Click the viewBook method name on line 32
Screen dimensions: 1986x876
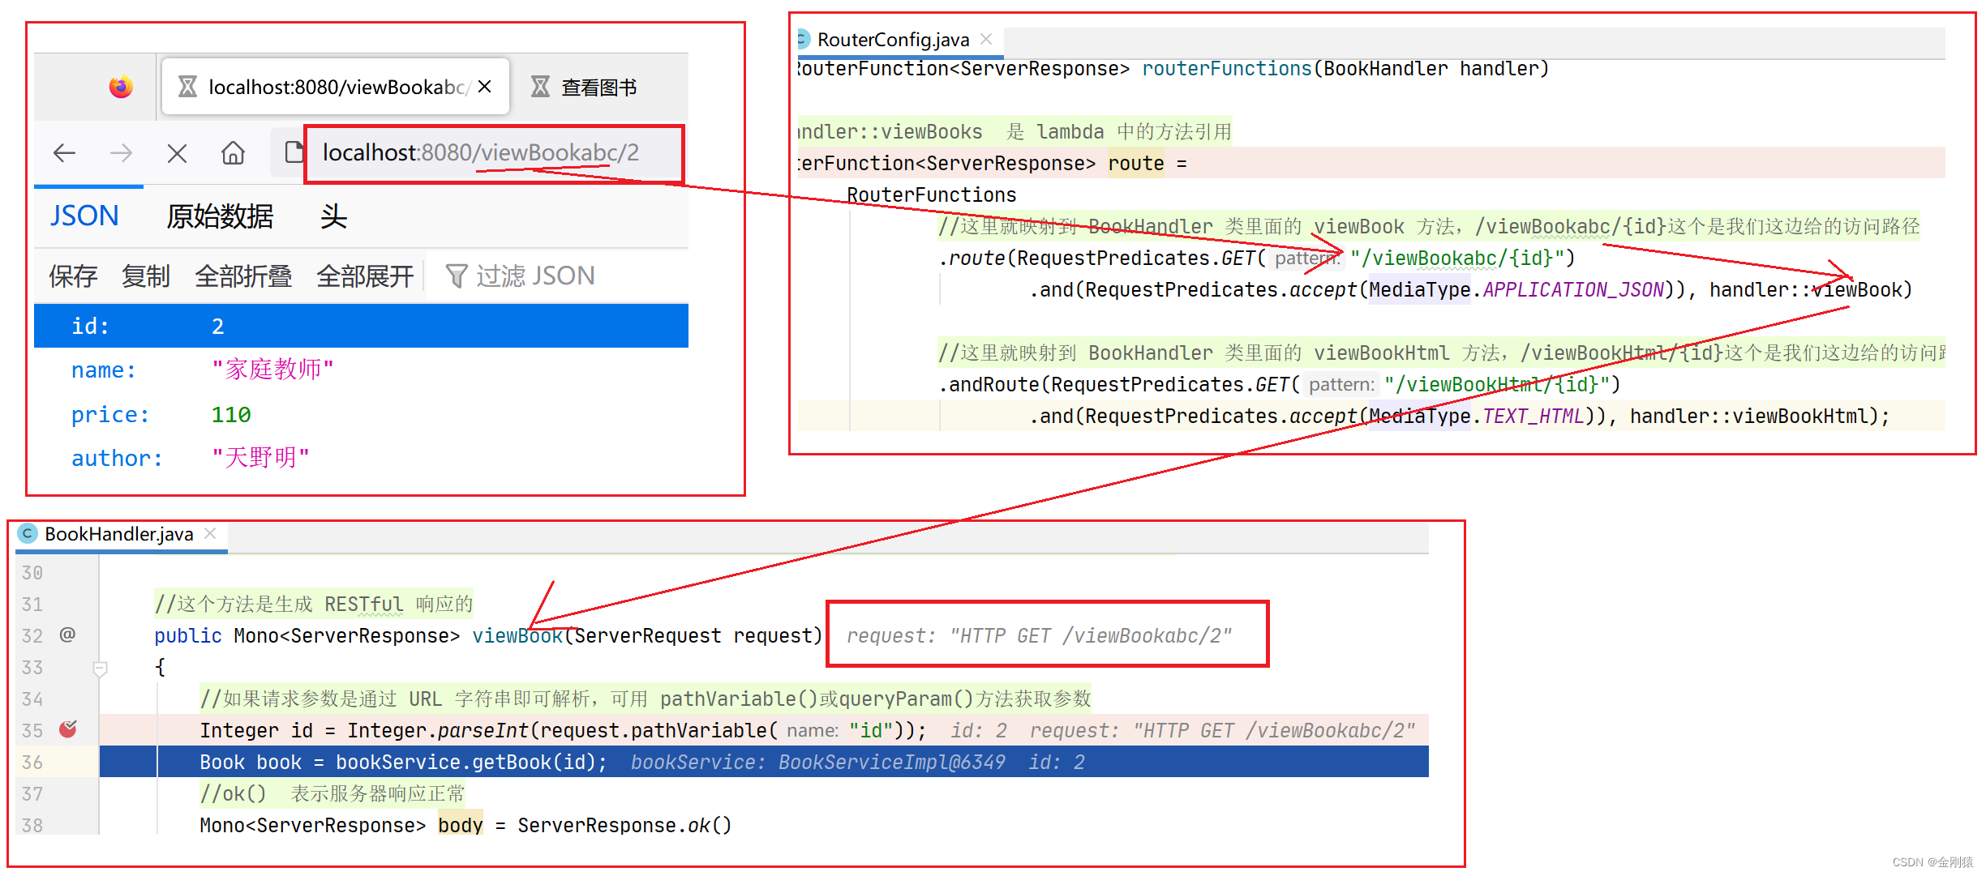click(517, 635)
